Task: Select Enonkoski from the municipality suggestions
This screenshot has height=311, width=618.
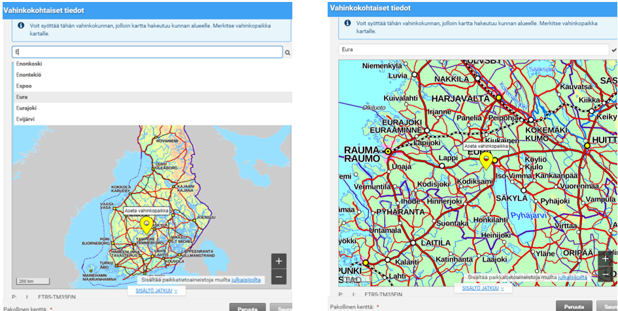Action: pos(31,64)
